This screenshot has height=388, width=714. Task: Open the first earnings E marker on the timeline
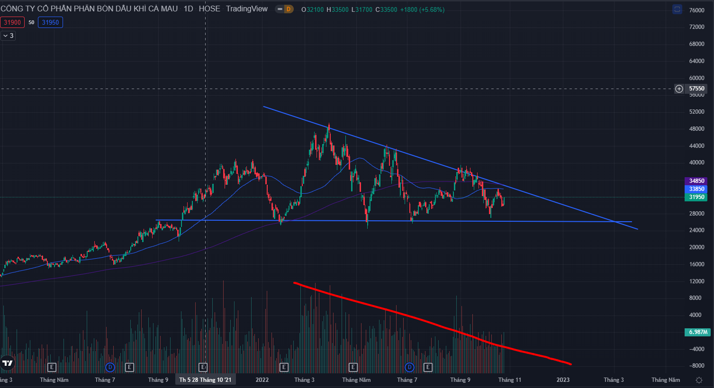pyautogui.click(x=52, y=367)
